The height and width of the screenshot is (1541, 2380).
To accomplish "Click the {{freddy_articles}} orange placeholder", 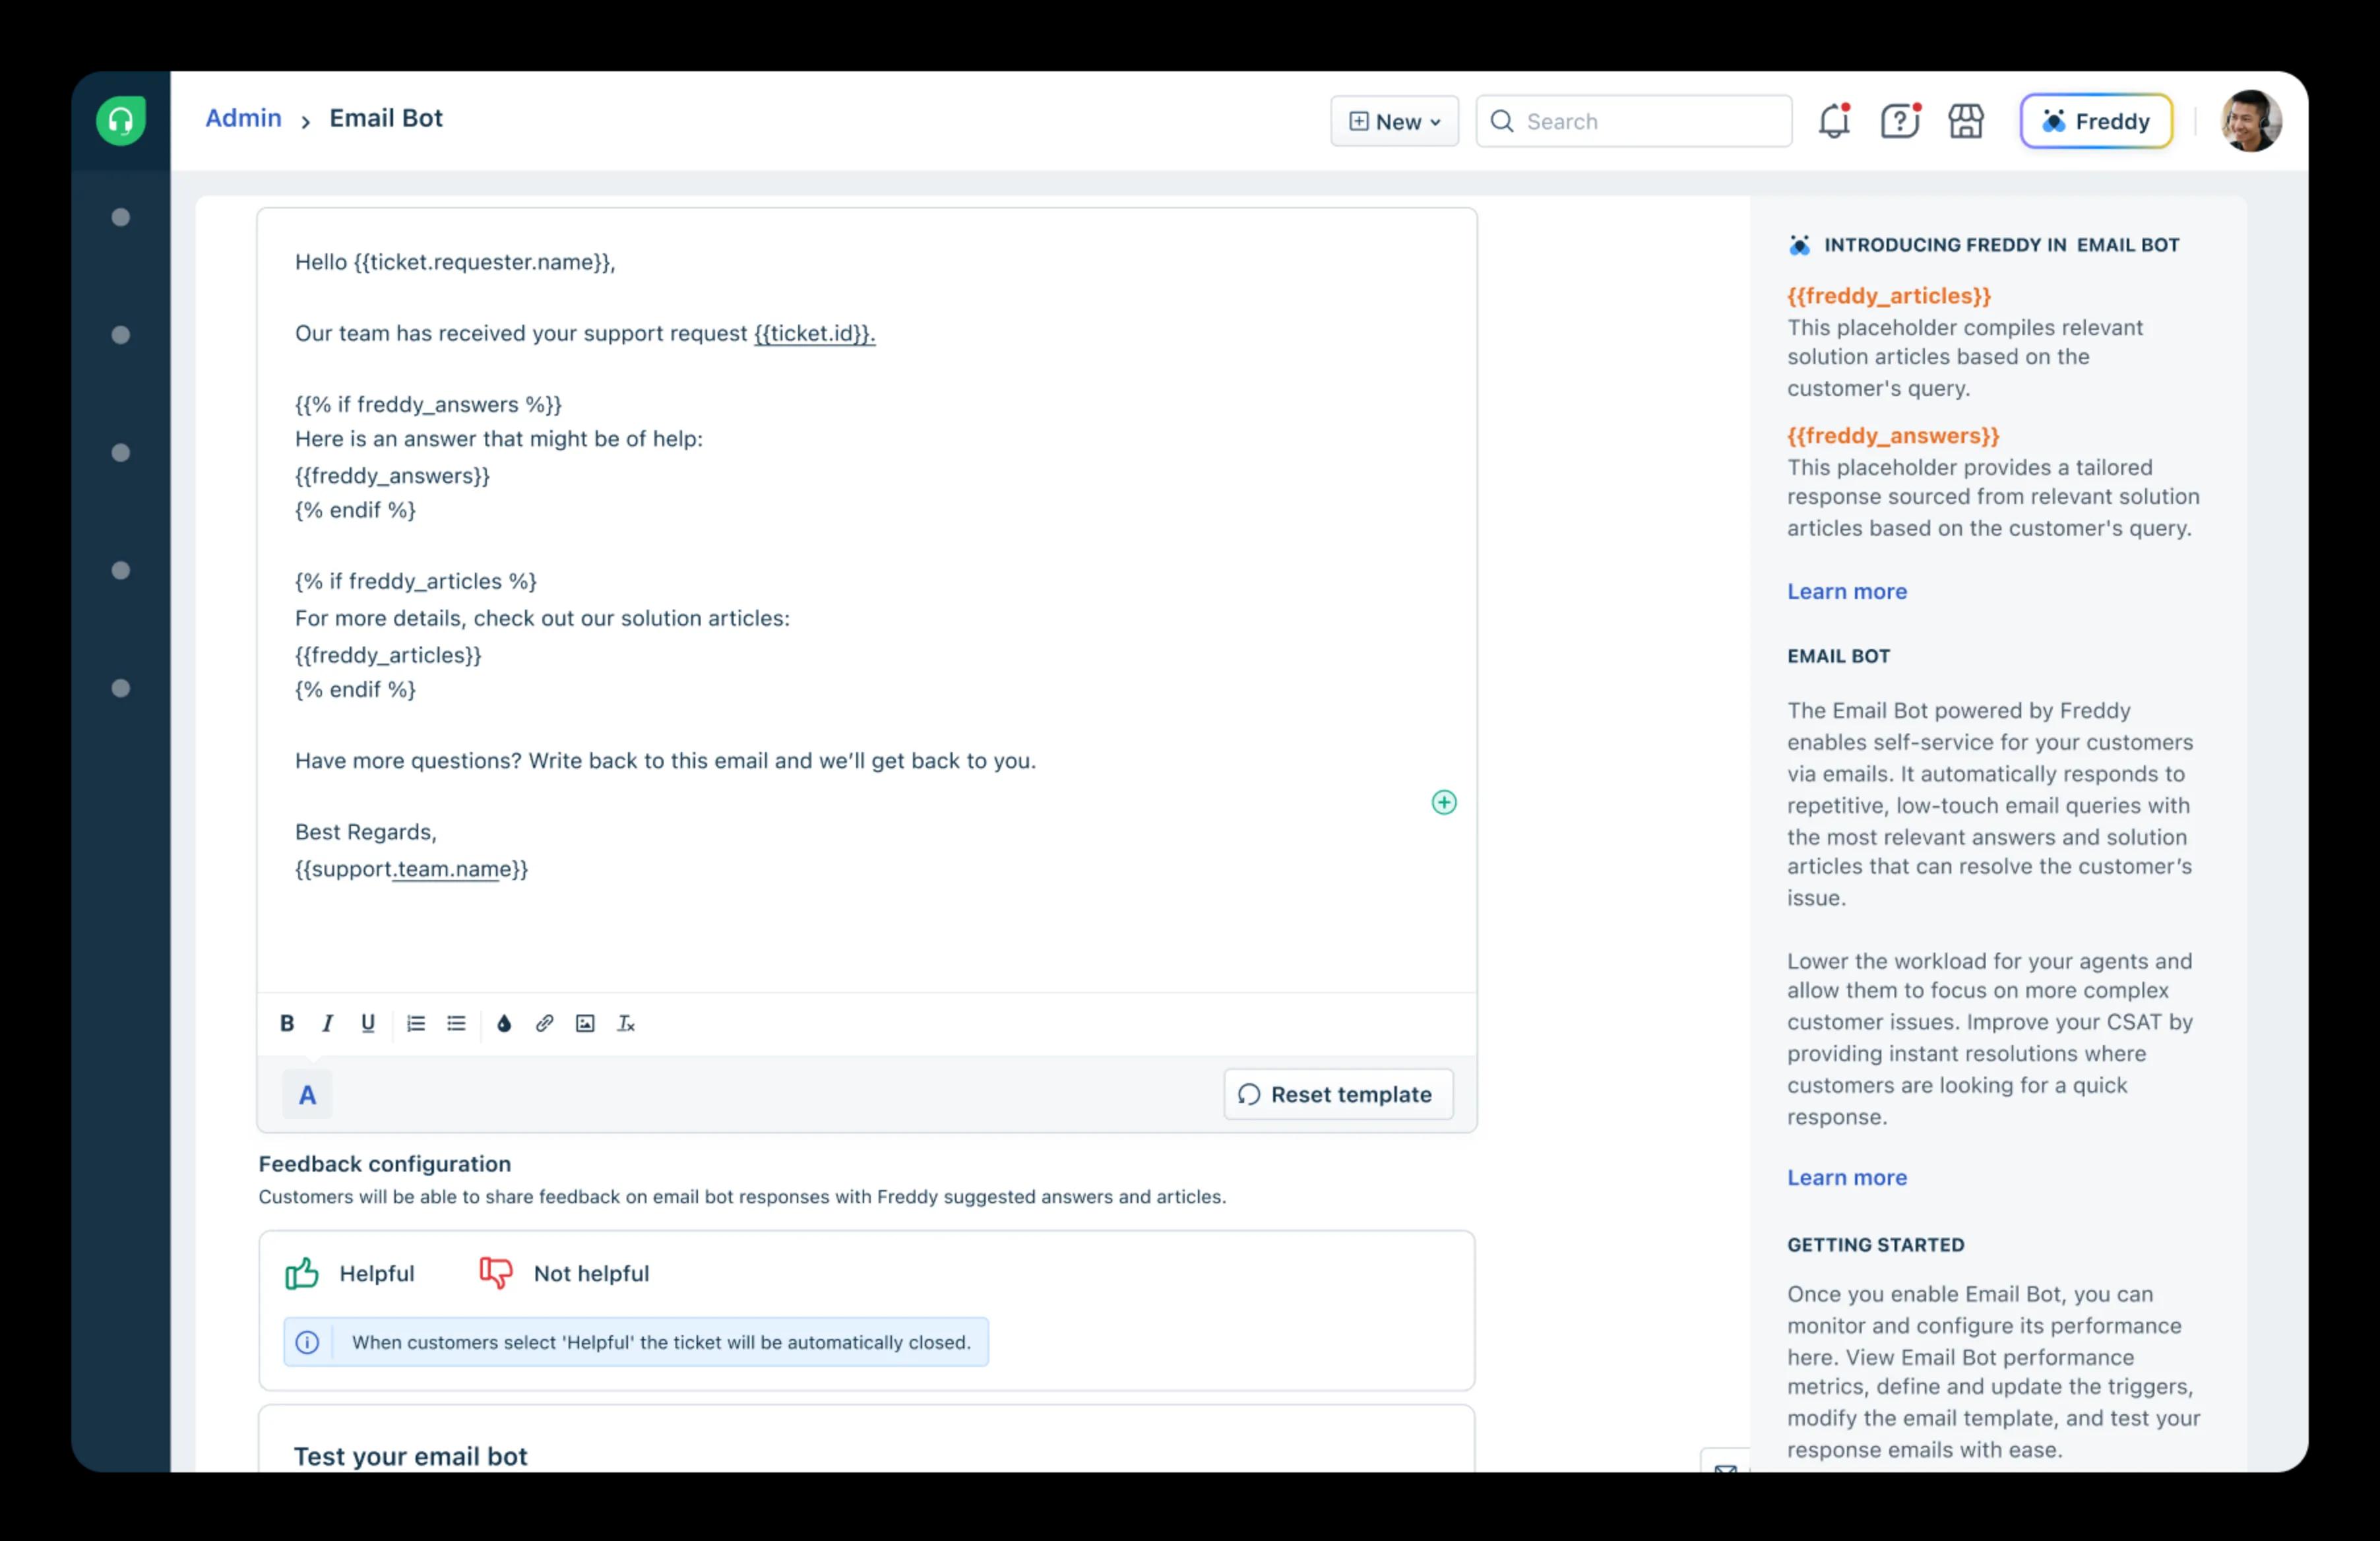I will [x=1889, y=296].
